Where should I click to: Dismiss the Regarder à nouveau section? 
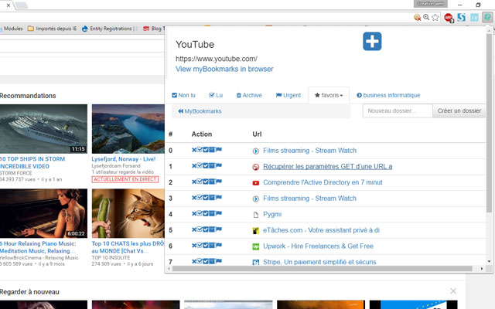coord(453,291)
